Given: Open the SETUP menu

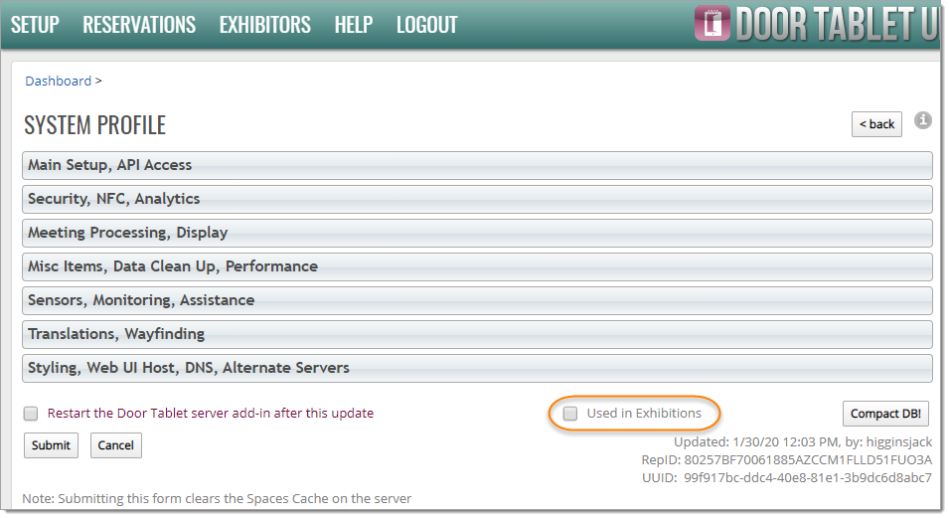Looking at the screenshot, I should [35, 25].
